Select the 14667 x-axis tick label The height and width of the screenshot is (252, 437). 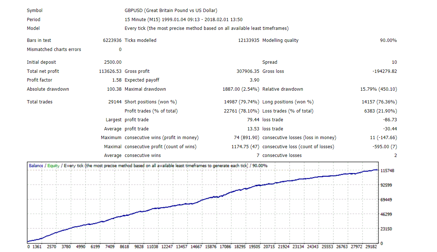[x=196, y=247]
